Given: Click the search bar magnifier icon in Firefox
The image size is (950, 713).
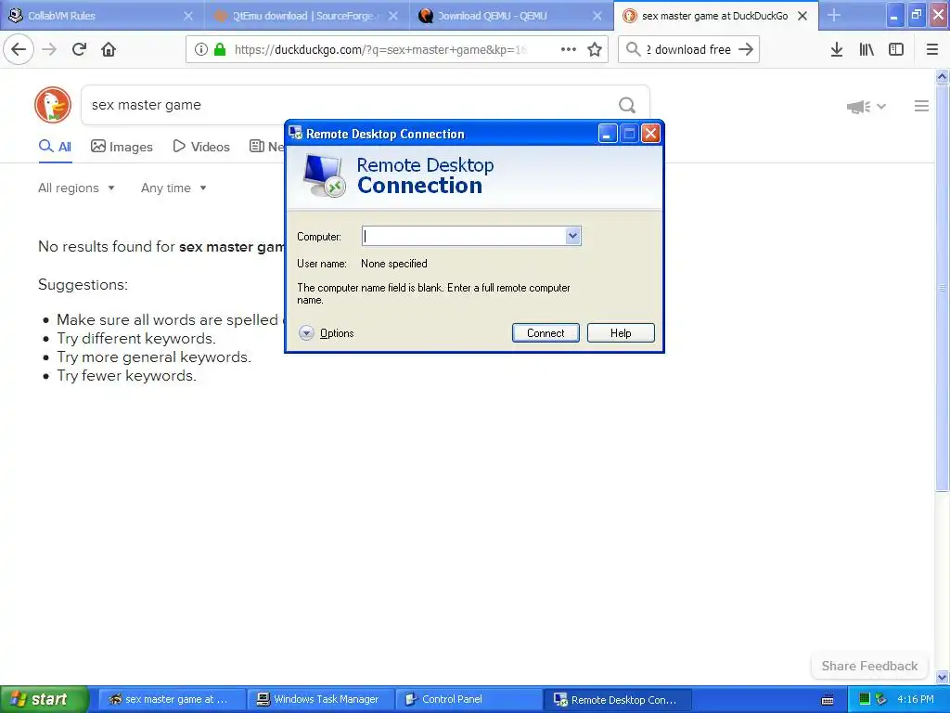Looking at the screenshot, I should [x=633, y=49].
